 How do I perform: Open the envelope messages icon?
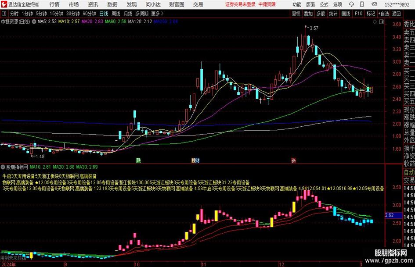pyautogui.click(x=374, y=4)
